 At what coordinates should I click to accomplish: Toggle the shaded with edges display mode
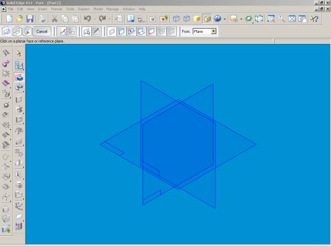pos(207,19)
